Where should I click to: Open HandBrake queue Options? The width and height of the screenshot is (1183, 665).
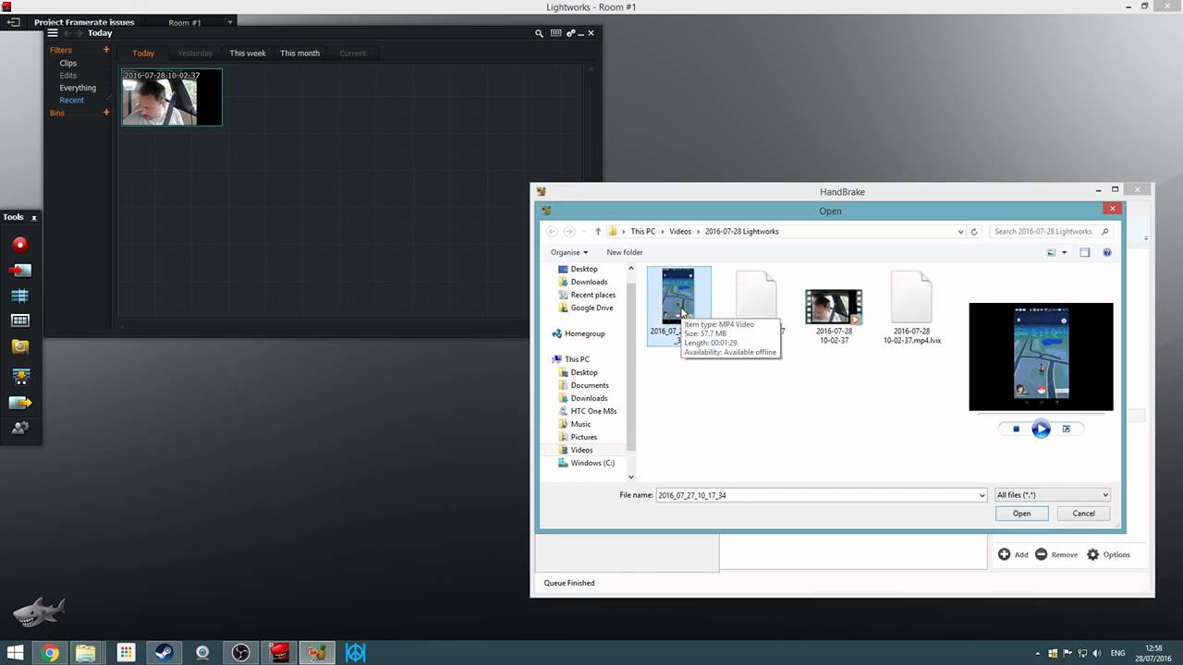[1108, 554]
